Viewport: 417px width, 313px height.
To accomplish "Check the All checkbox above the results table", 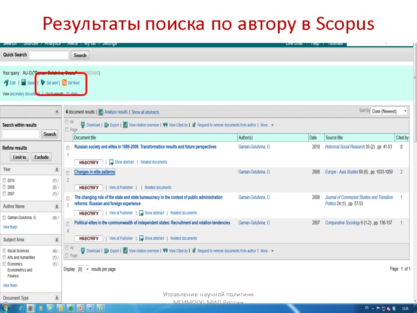I will click(x=67, y=122).
